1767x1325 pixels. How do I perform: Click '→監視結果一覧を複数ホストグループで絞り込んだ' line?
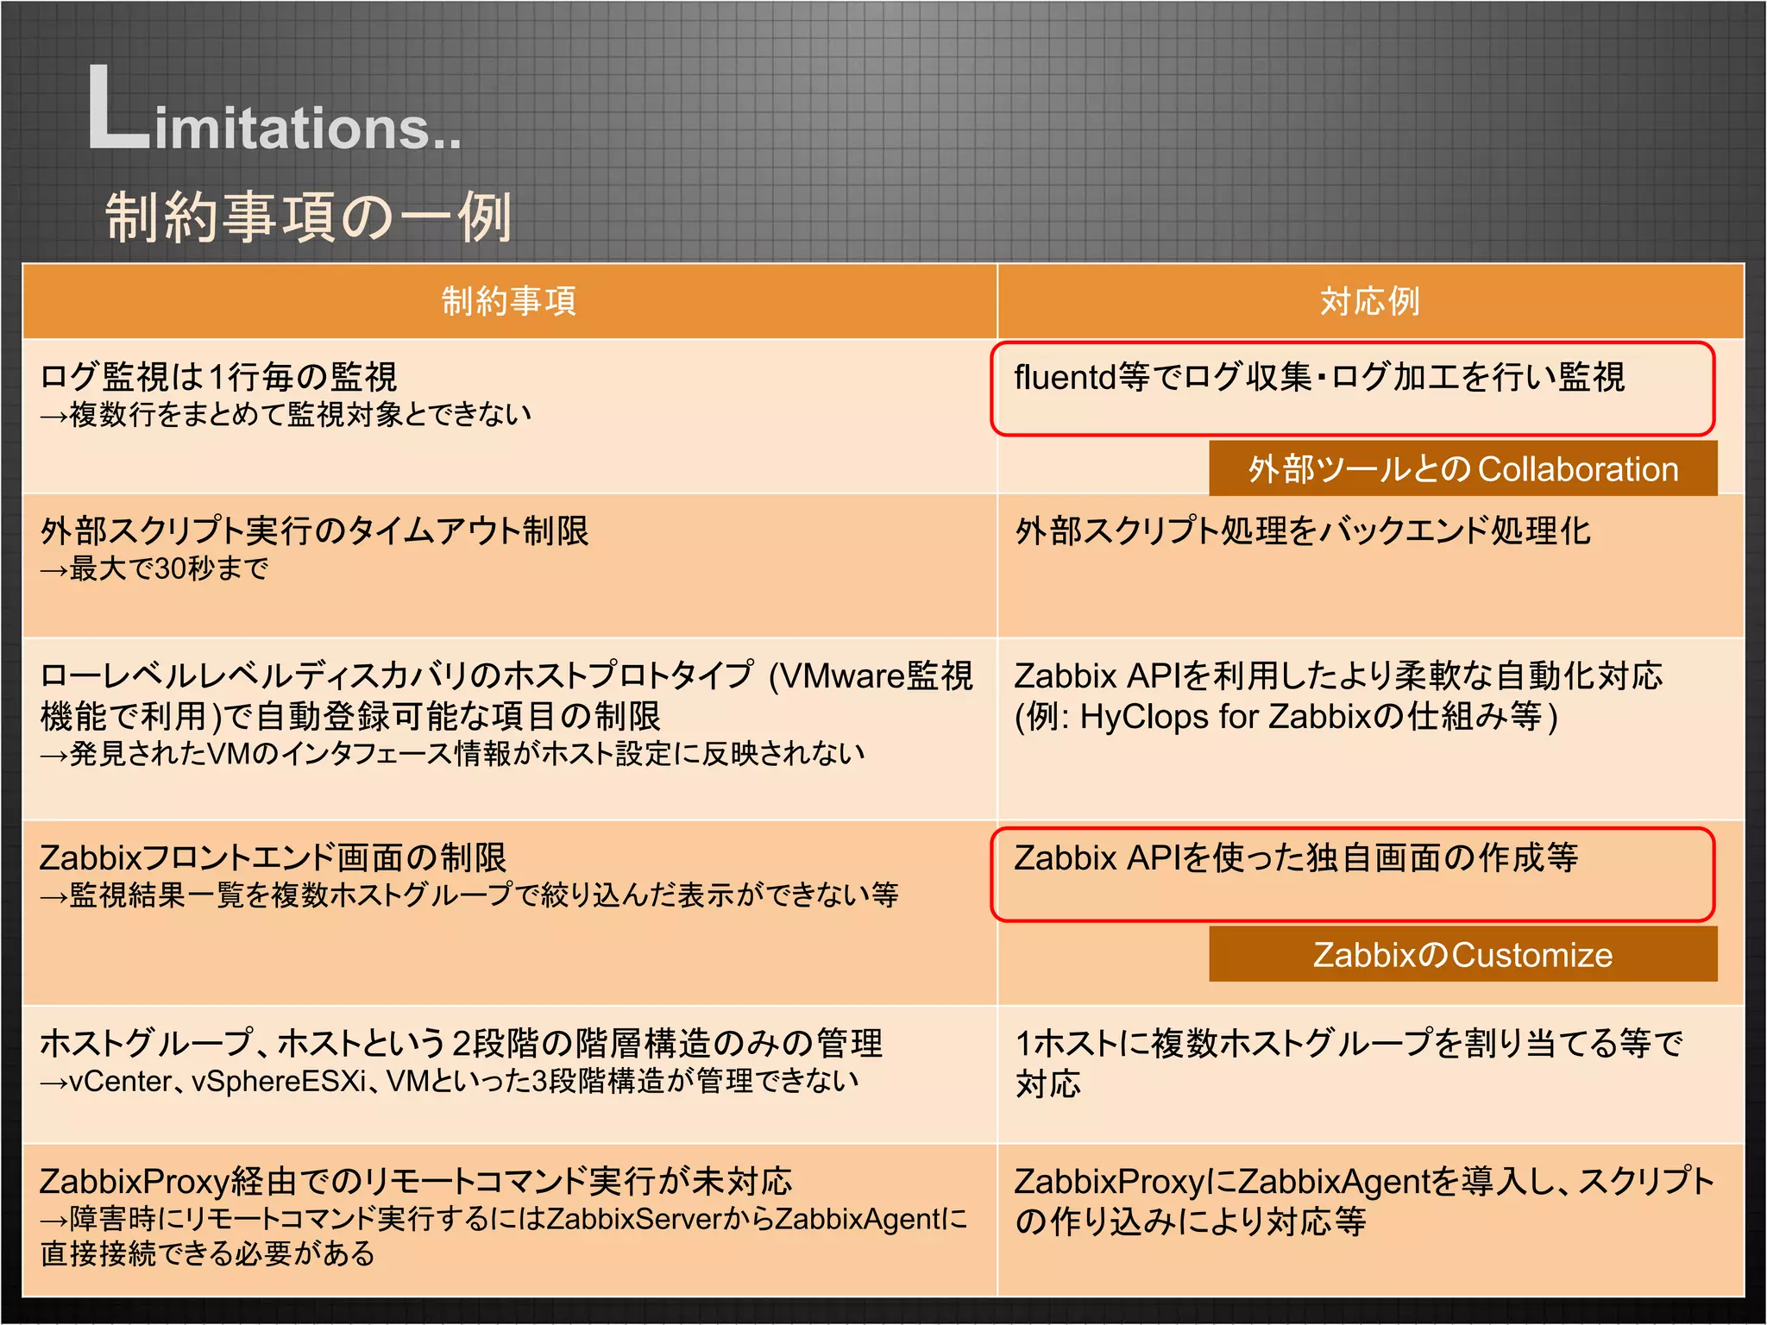[x=469, y=895]
